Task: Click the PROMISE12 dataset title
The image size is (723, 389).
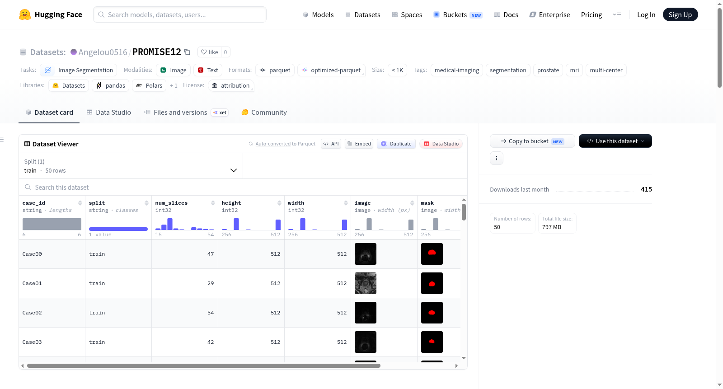Action: pos(157,52)
